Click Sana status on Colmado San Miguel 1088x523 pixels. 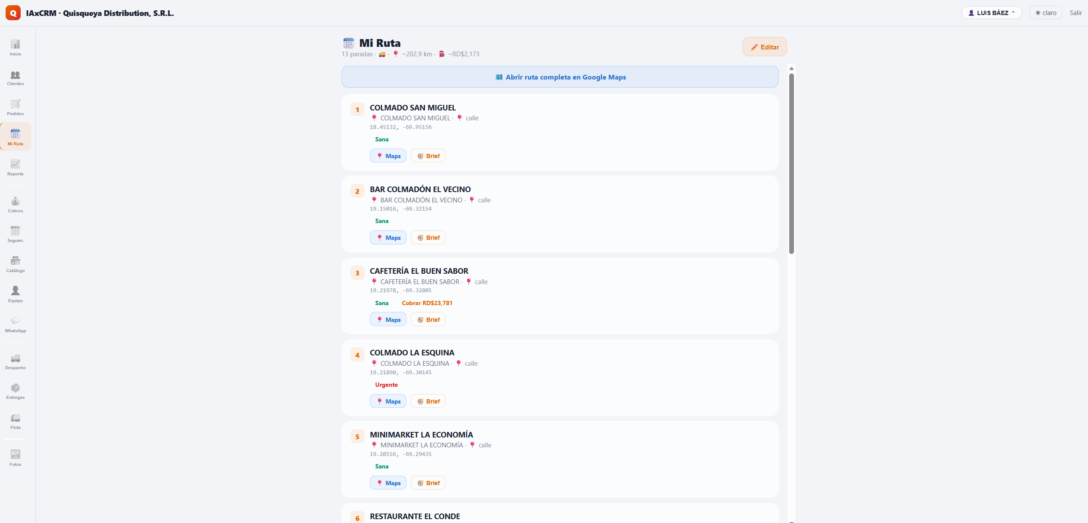point(381,139)
